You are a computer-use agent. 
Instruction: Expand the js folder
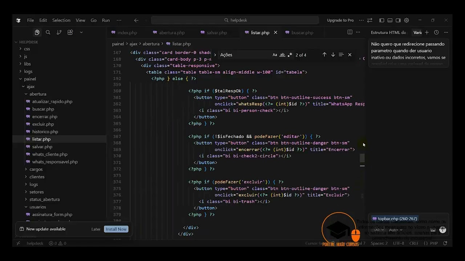pyautogui.click(x=25, y=57)
